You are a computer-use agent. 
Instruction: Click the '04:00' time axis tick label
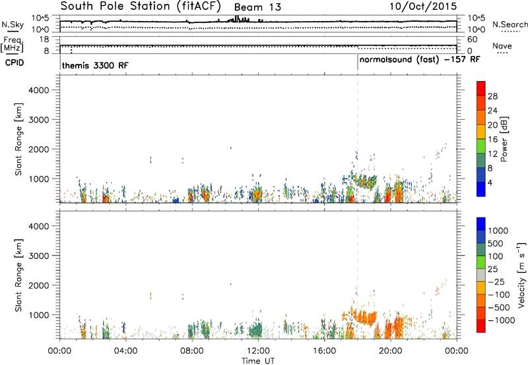pos(125,351)
